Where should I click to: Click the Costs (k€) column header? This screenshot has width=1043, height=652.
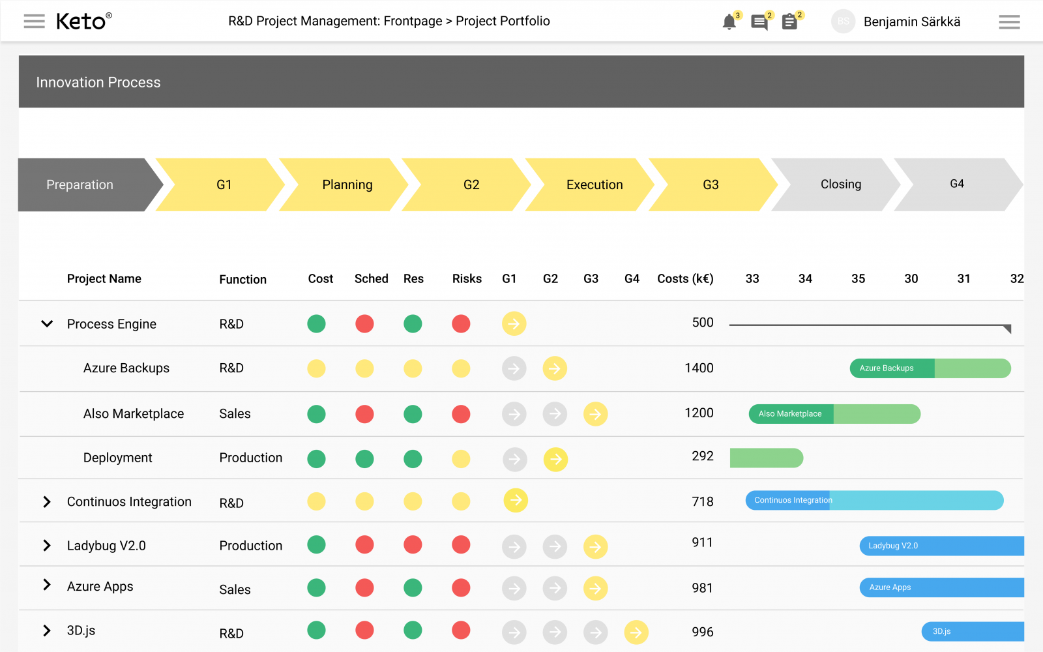685,278
